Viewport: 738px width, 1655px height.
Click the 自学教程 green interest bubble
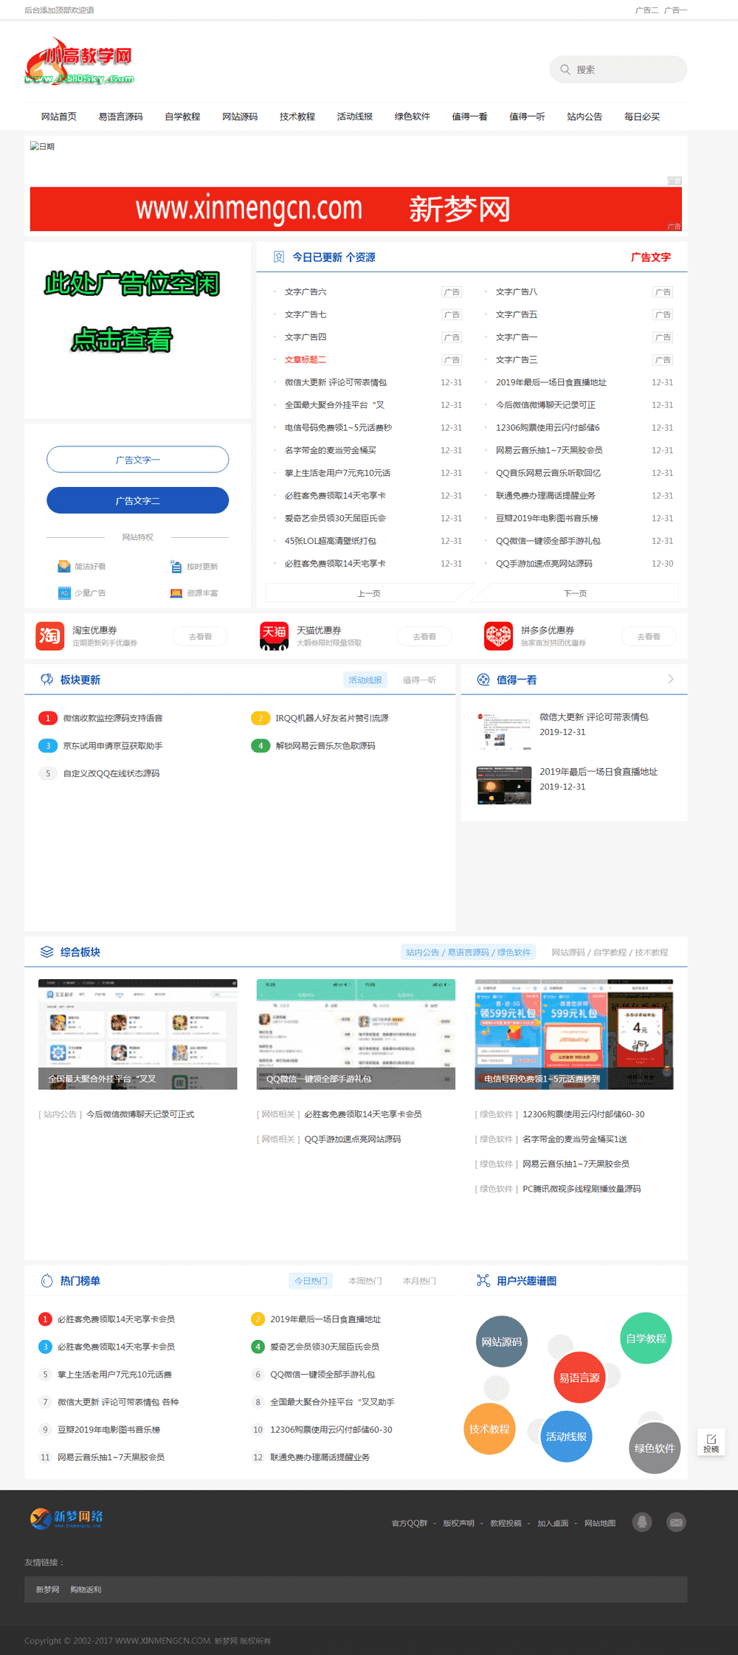pos(646,1338)
